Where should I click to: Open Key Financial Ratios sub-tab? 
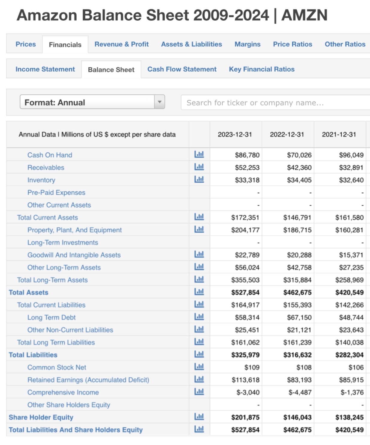[262, 69]
